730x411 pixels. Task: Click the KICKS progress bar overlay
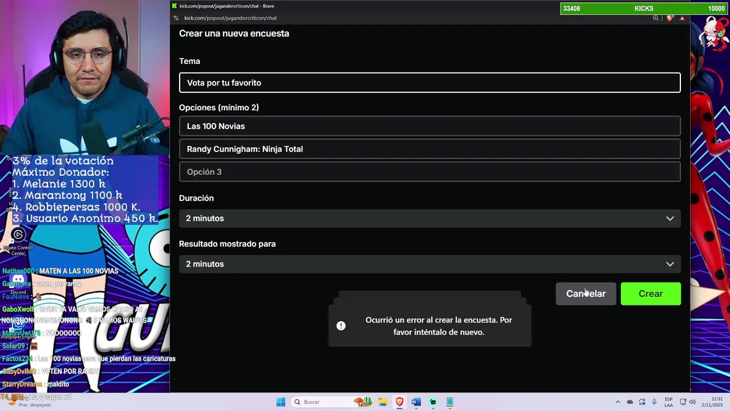click(644, 9)
